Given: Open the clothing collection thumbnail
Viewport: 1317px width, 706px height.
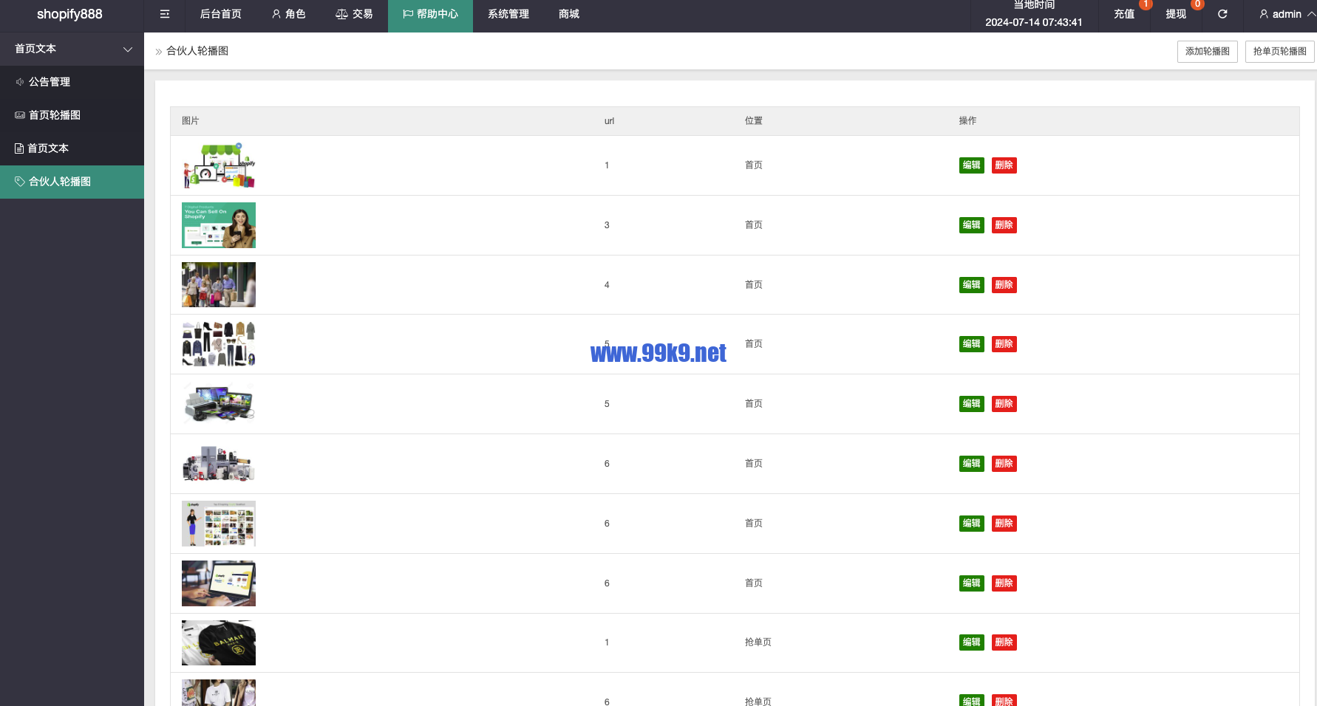Looking at the screenshot, I should (219, 344).
